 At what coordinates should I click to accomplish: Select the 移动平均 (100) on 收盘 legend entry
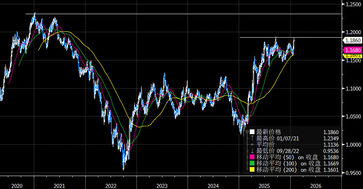pyautogui.click(x=288, y=164)
